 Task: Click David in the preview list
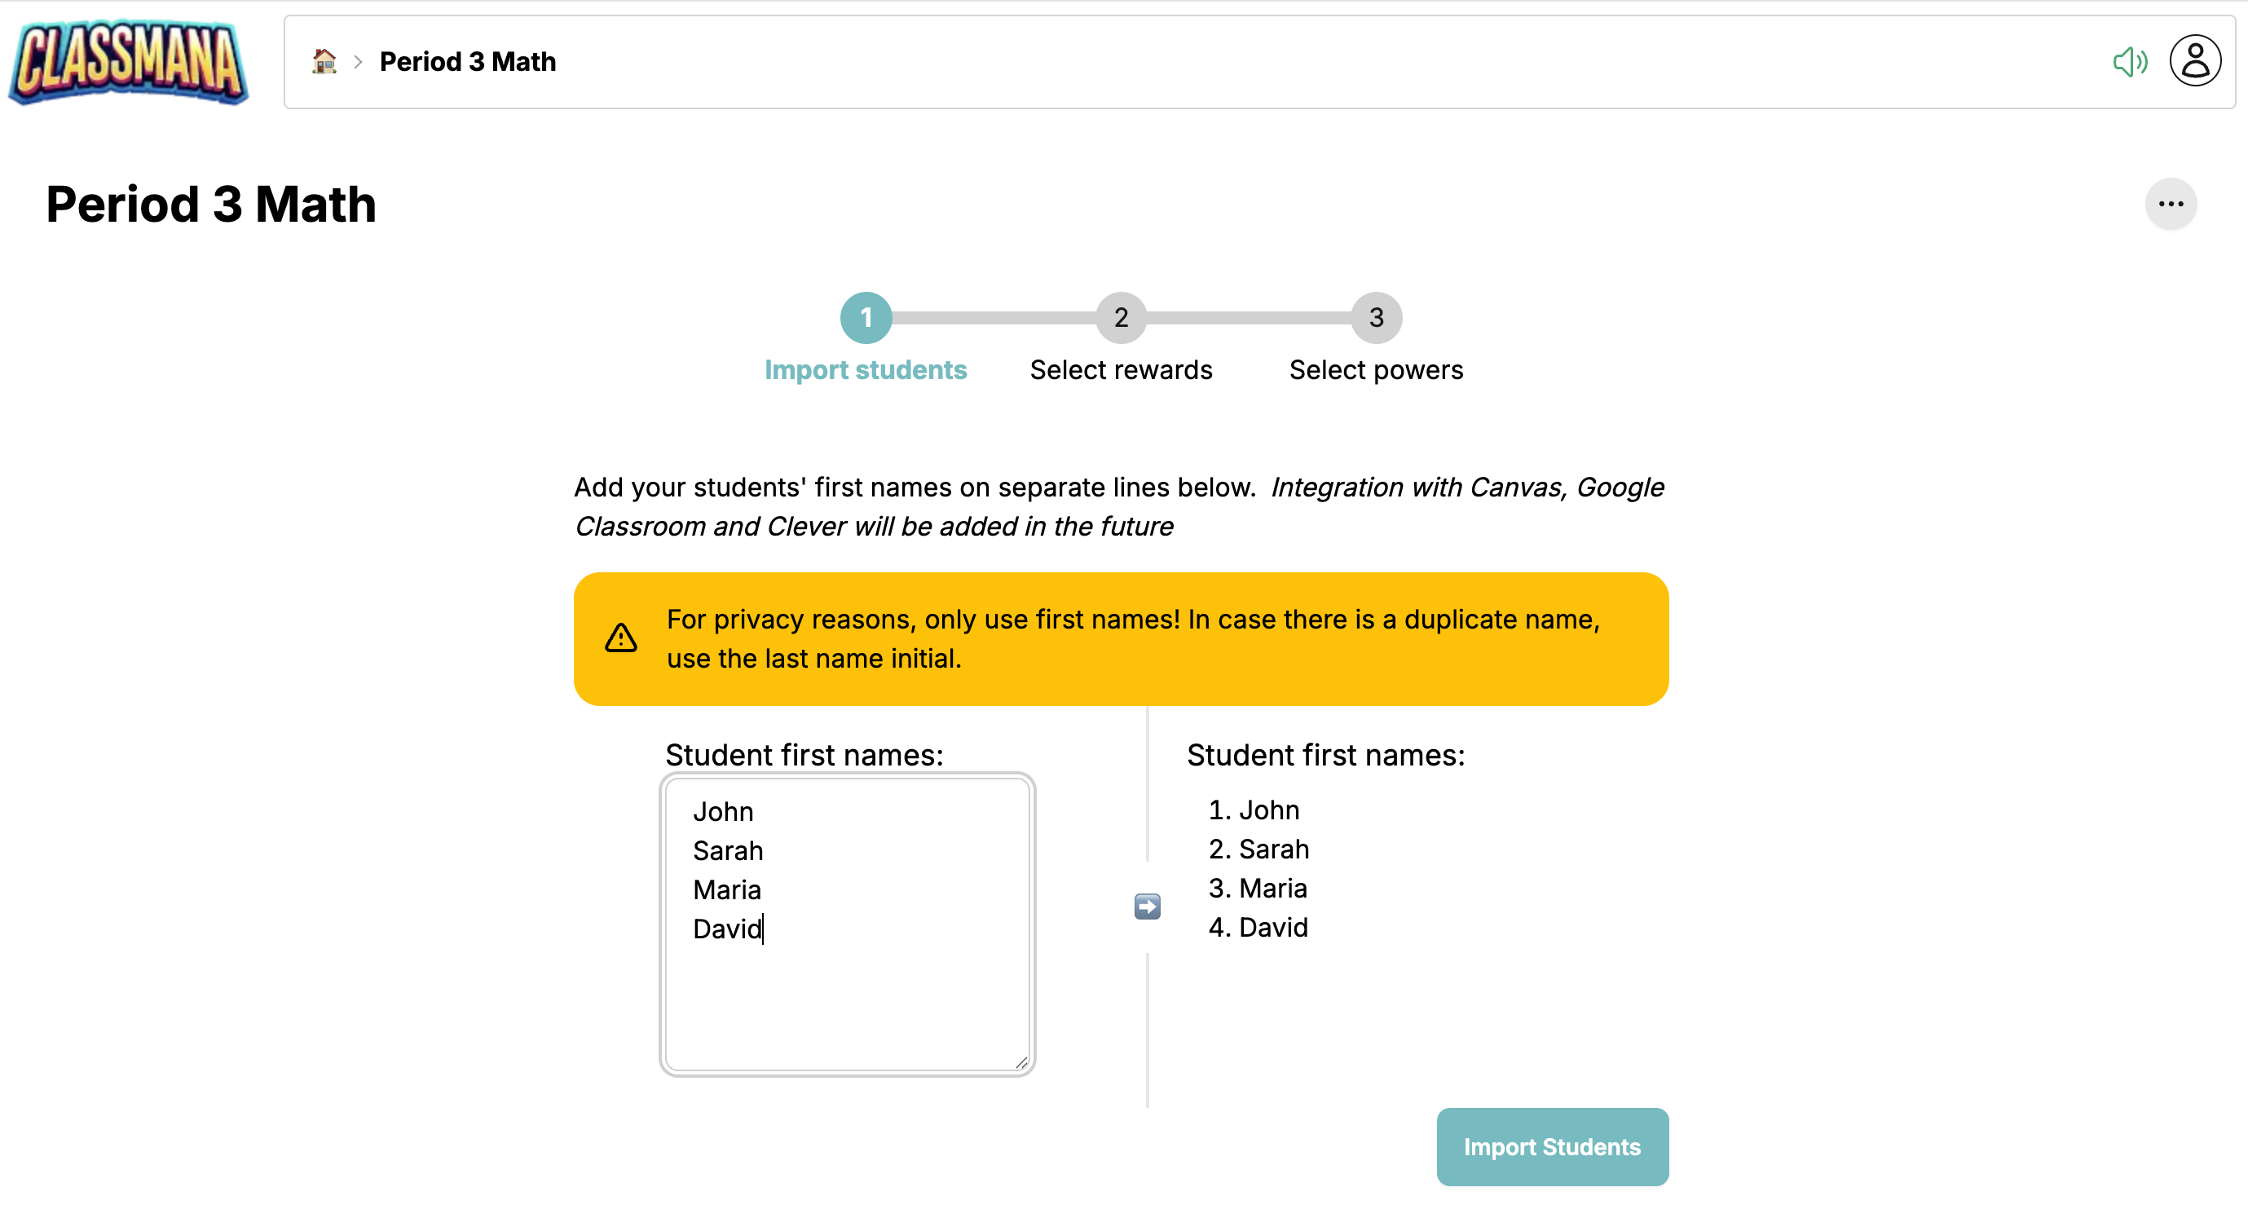(1272, 927)
